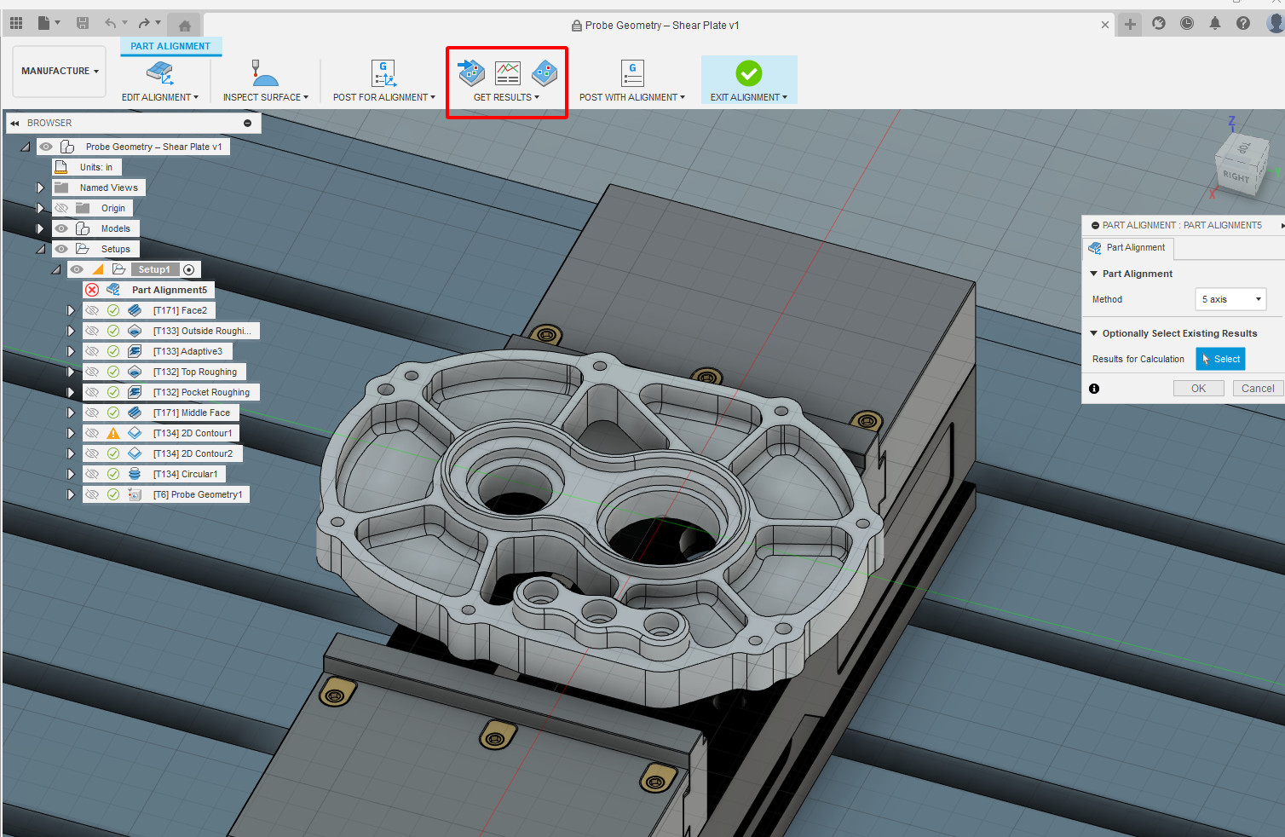Click the green Exit Alignment checkmark
The height and width of the screenshot is (837, 1285).
coord(749,73)
